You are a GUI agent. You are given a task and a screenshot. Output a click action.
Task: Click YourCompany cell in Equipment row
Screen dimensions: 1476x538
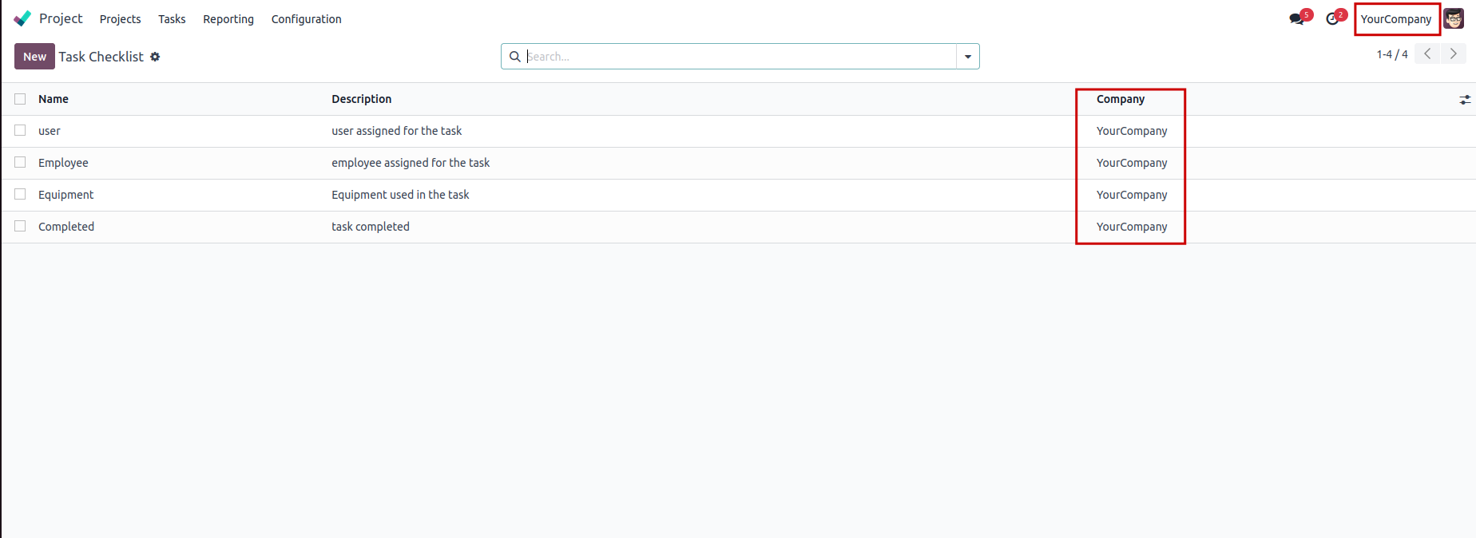pyautogui.click(x=1132, y=195)
